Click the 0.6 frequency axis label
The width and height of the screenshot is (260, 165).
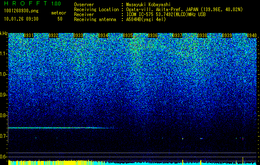click(3, 157)
